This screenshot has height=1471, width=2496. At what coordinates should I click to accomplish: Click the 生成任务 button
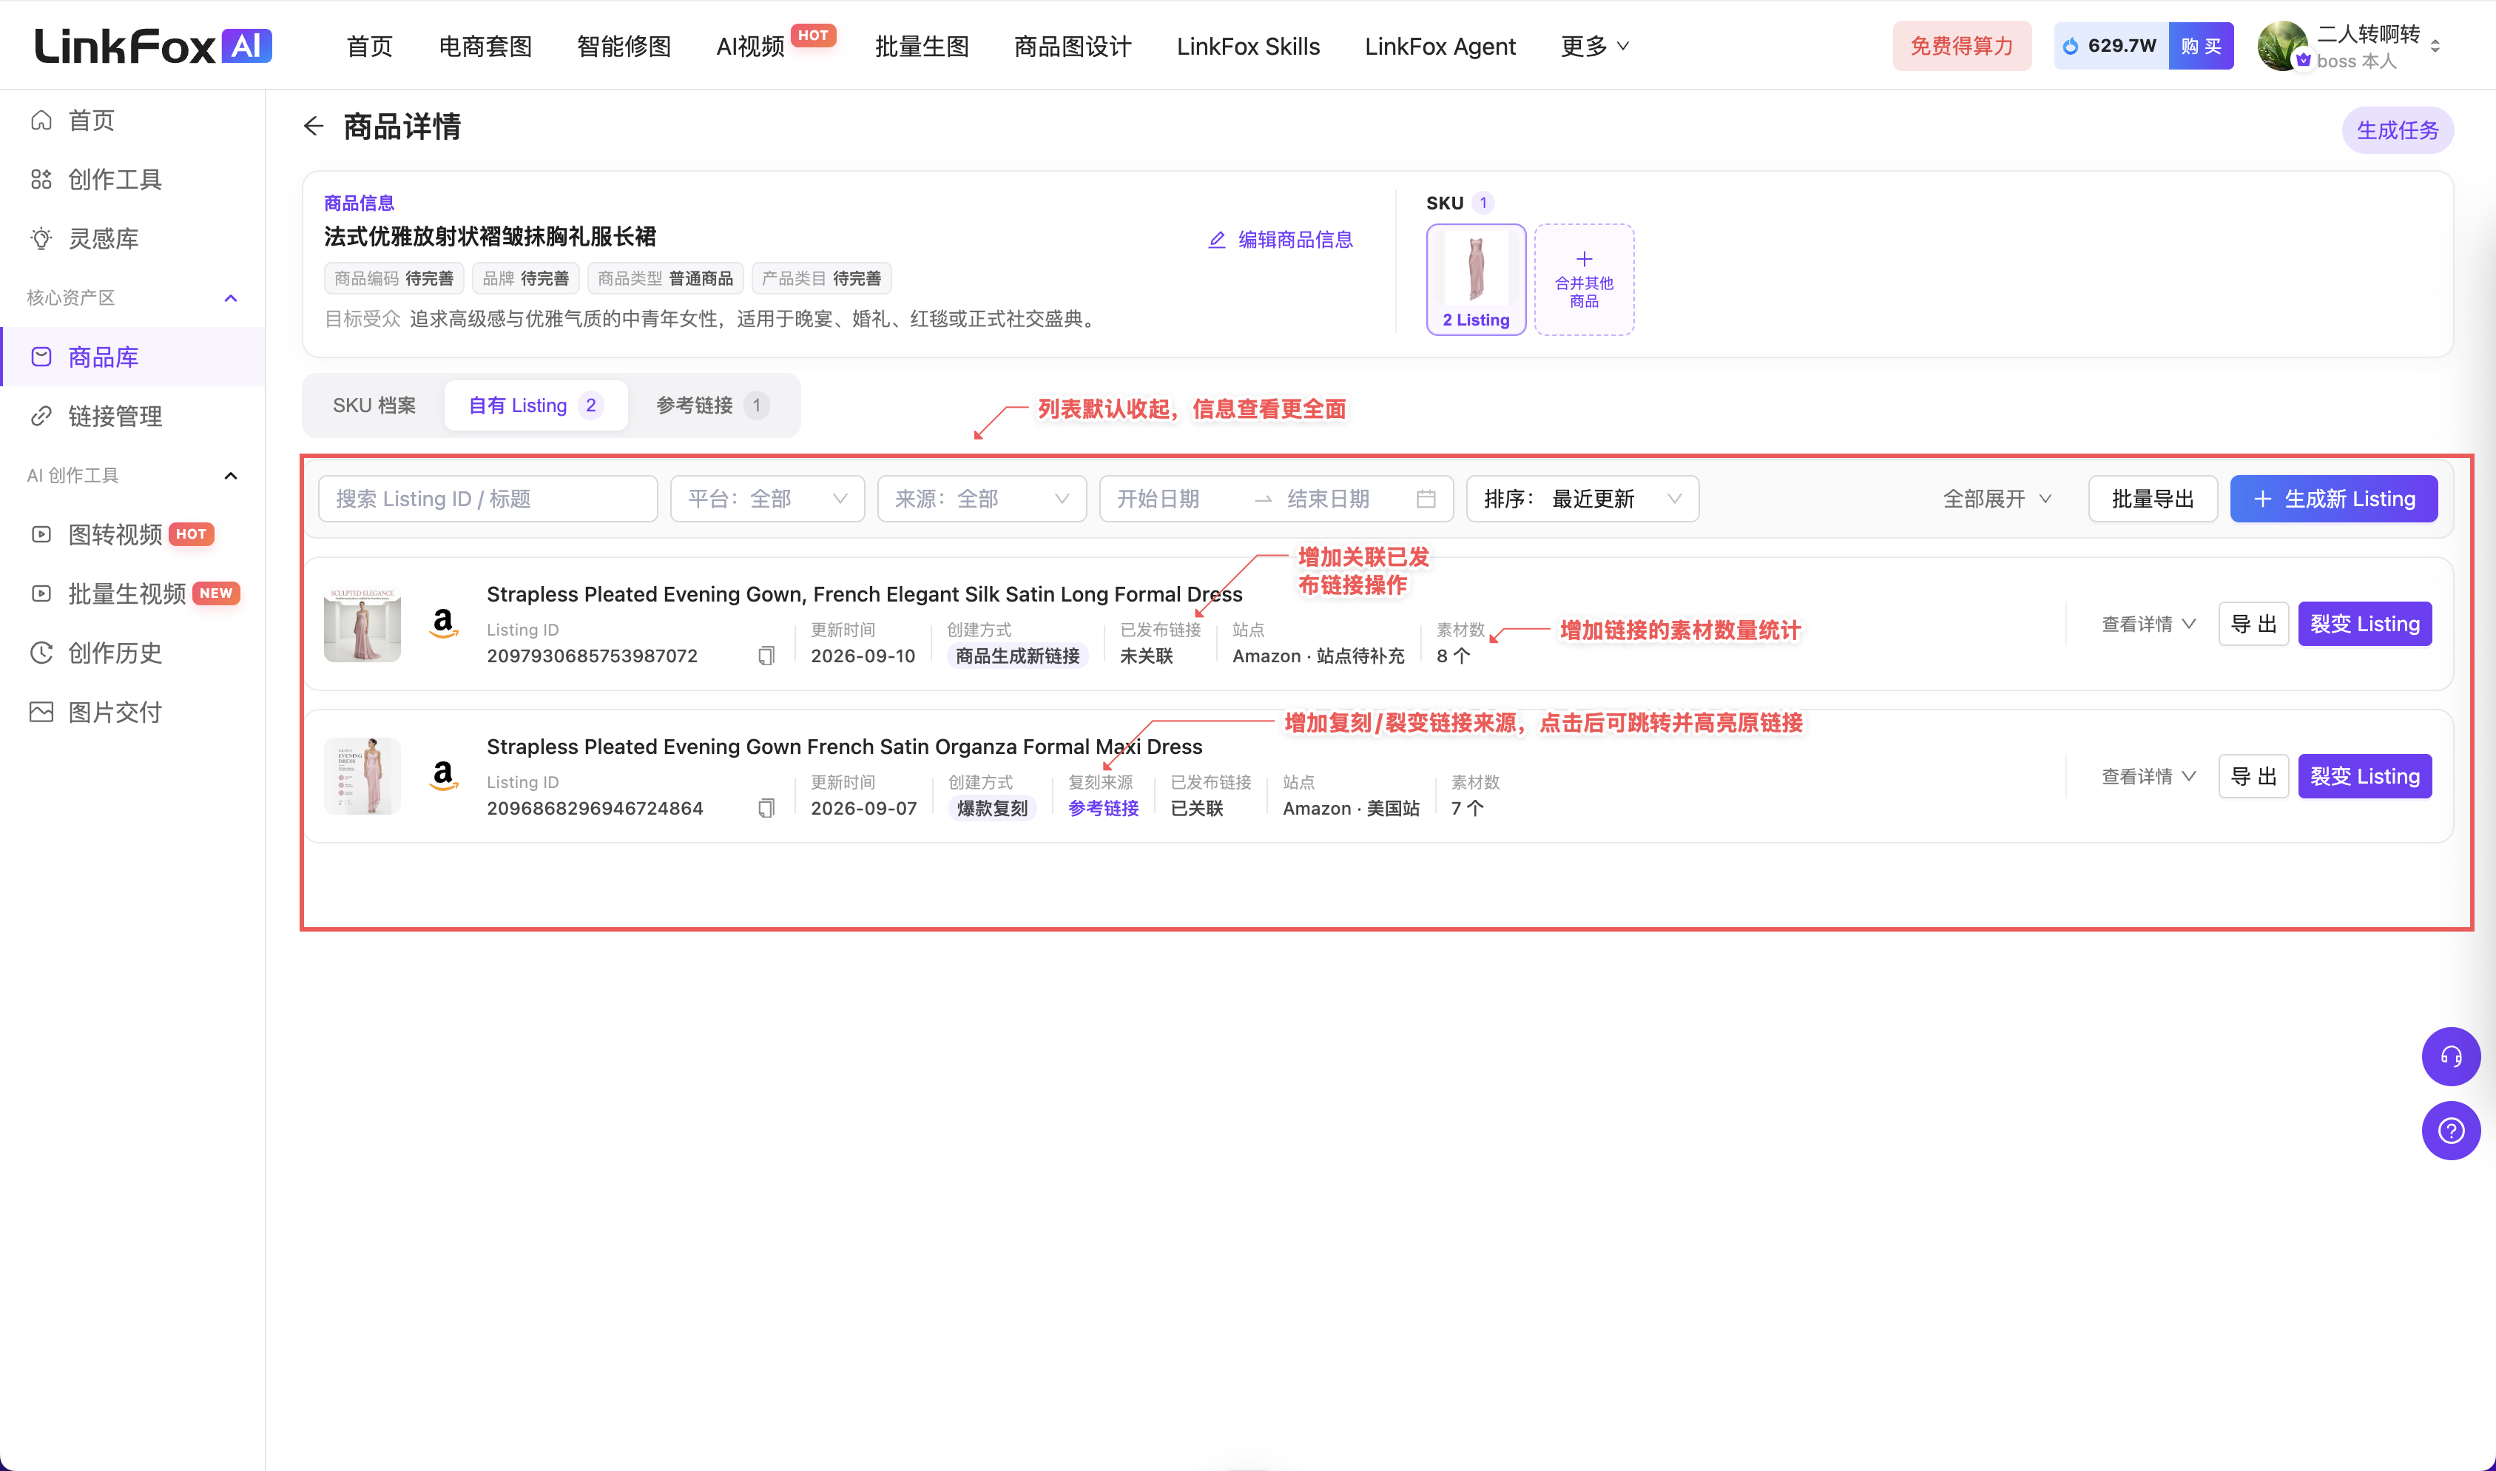pos(2397,129)
